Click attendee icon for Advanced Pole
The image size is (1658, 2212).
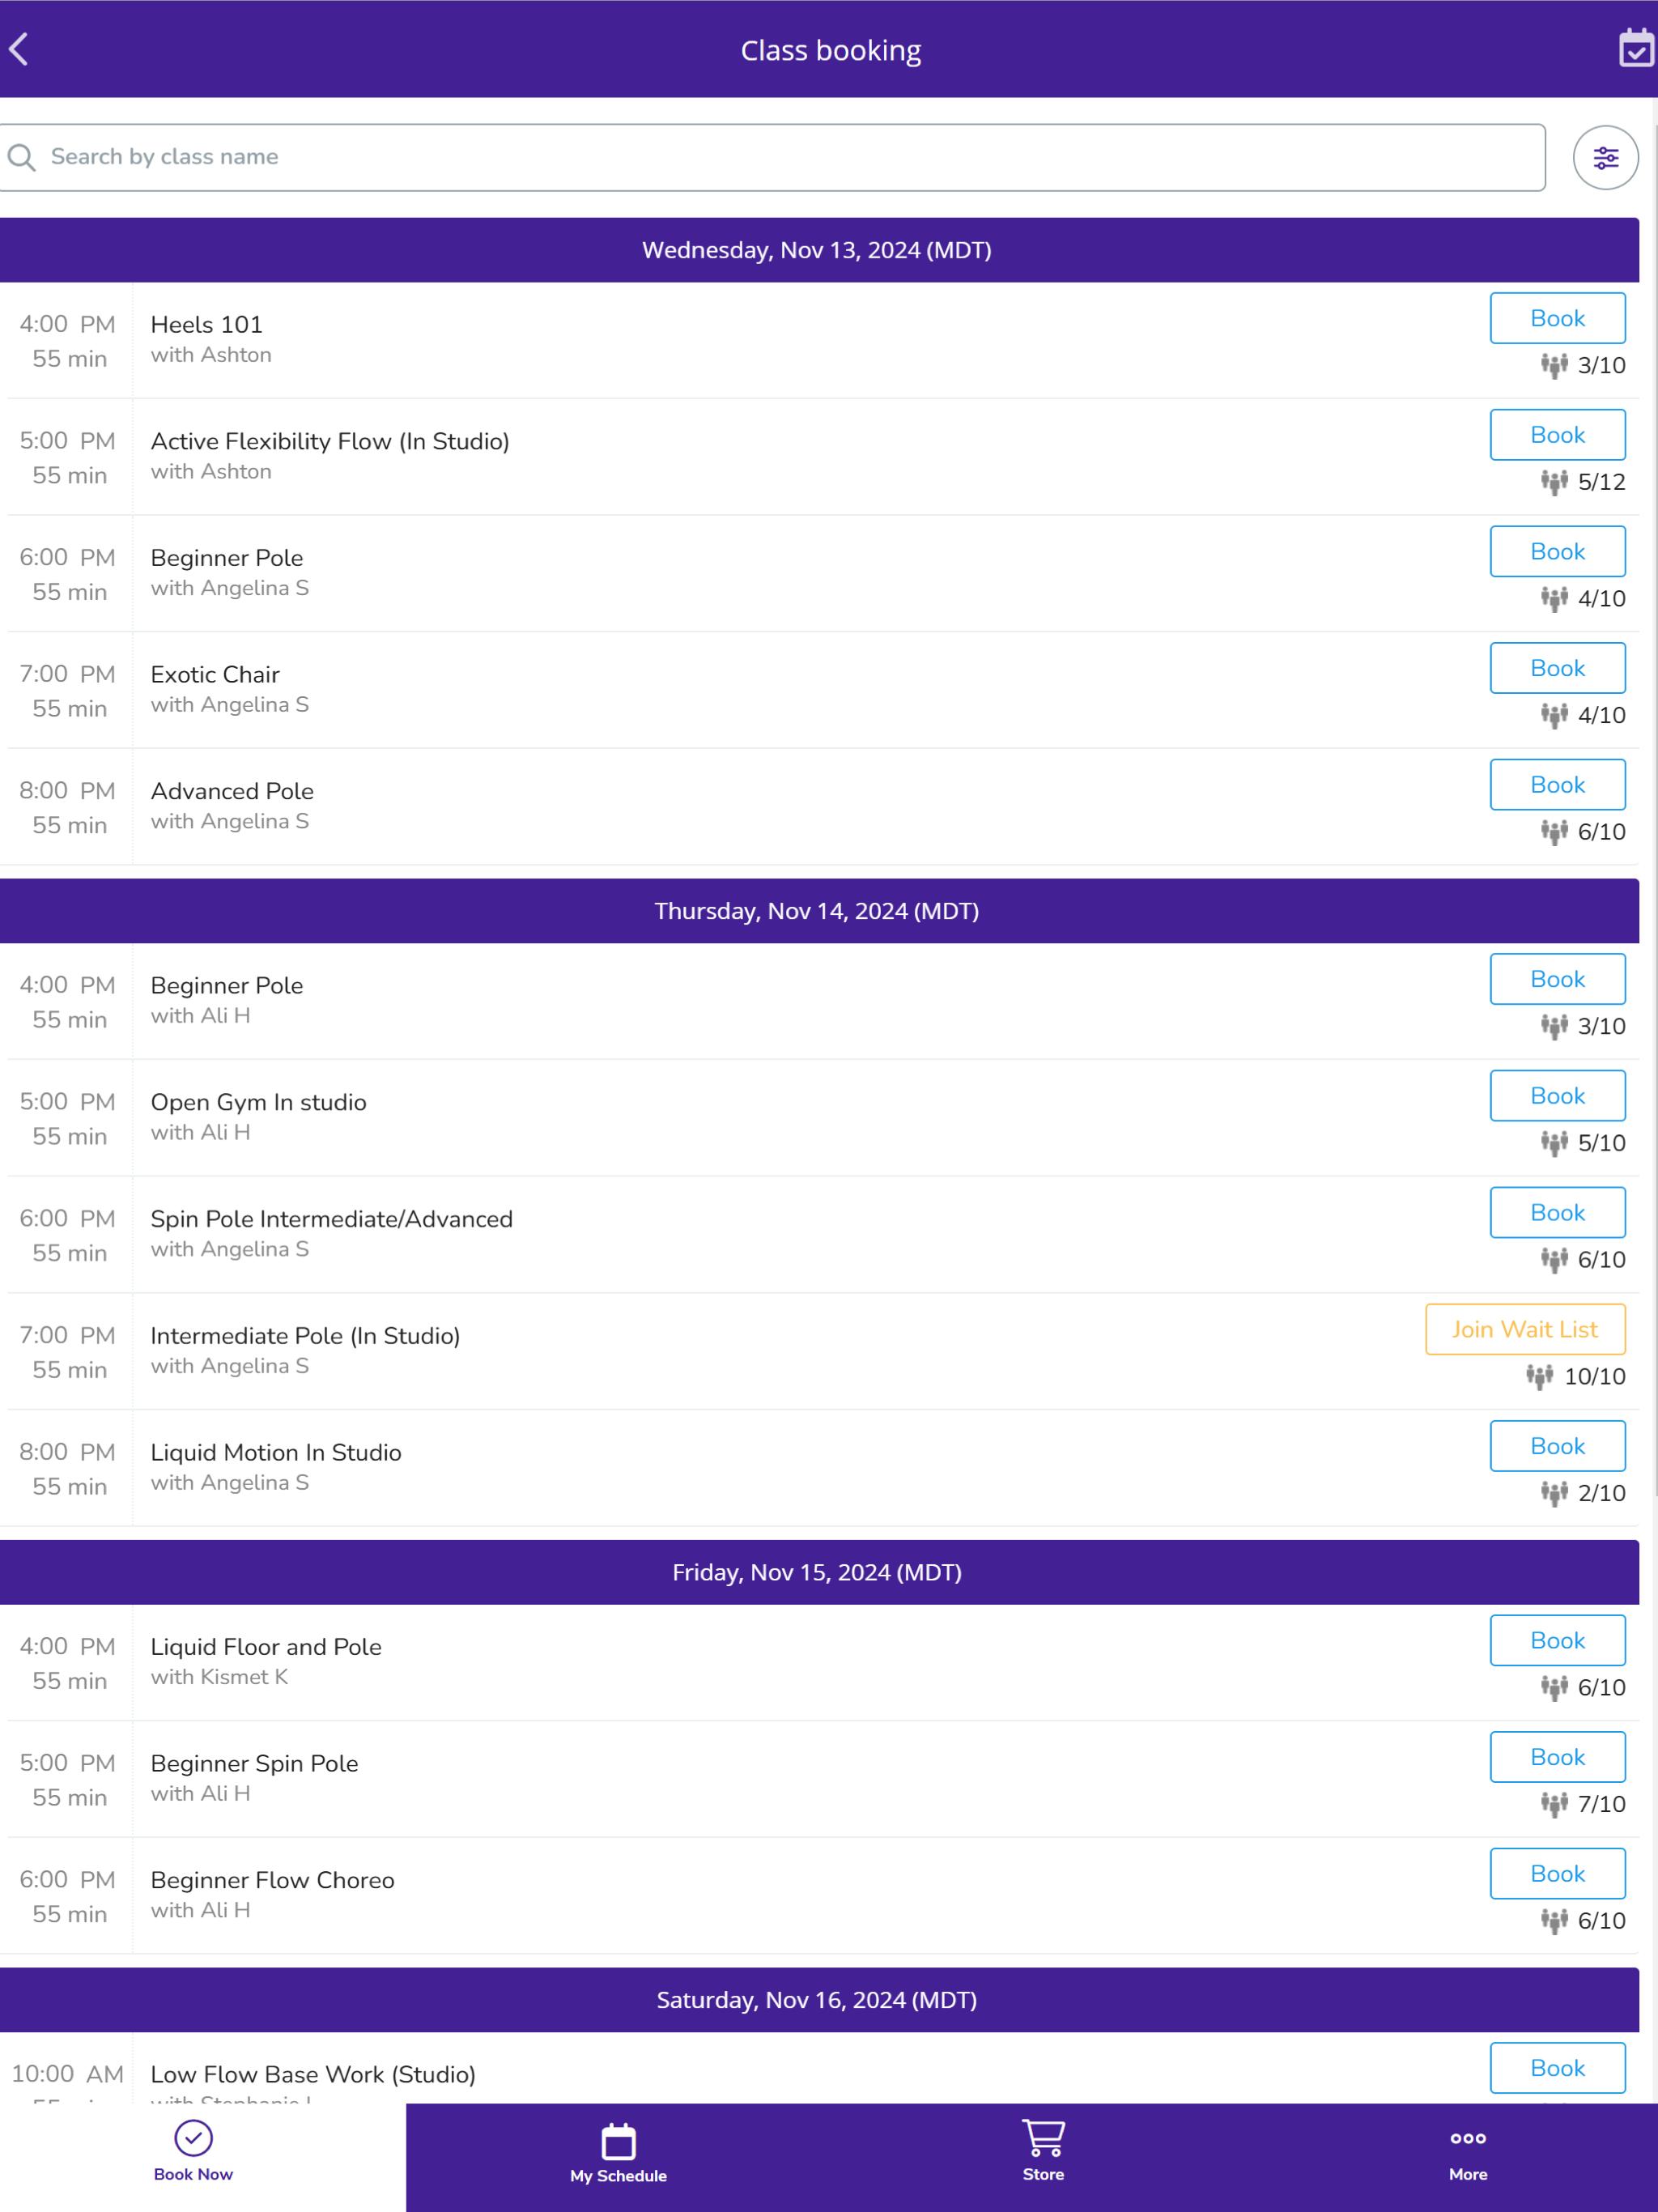pos(1553,832)
